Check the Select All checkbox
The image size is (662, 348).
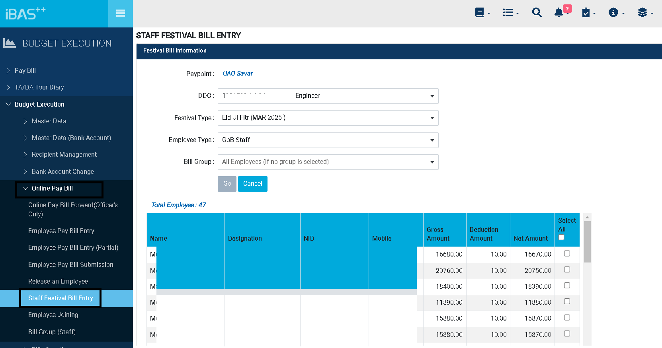pyautogui.click(x=561, y=237)
